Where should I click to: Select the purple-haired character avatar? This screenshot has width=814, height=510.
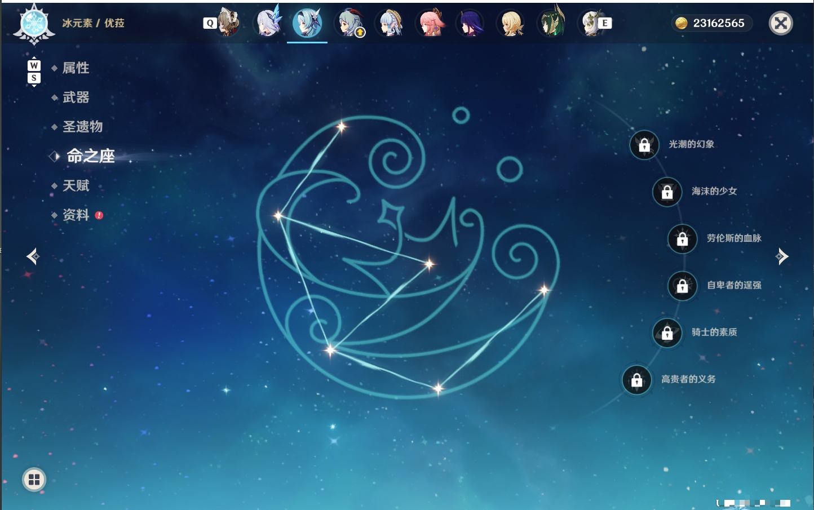coord(471,23)
